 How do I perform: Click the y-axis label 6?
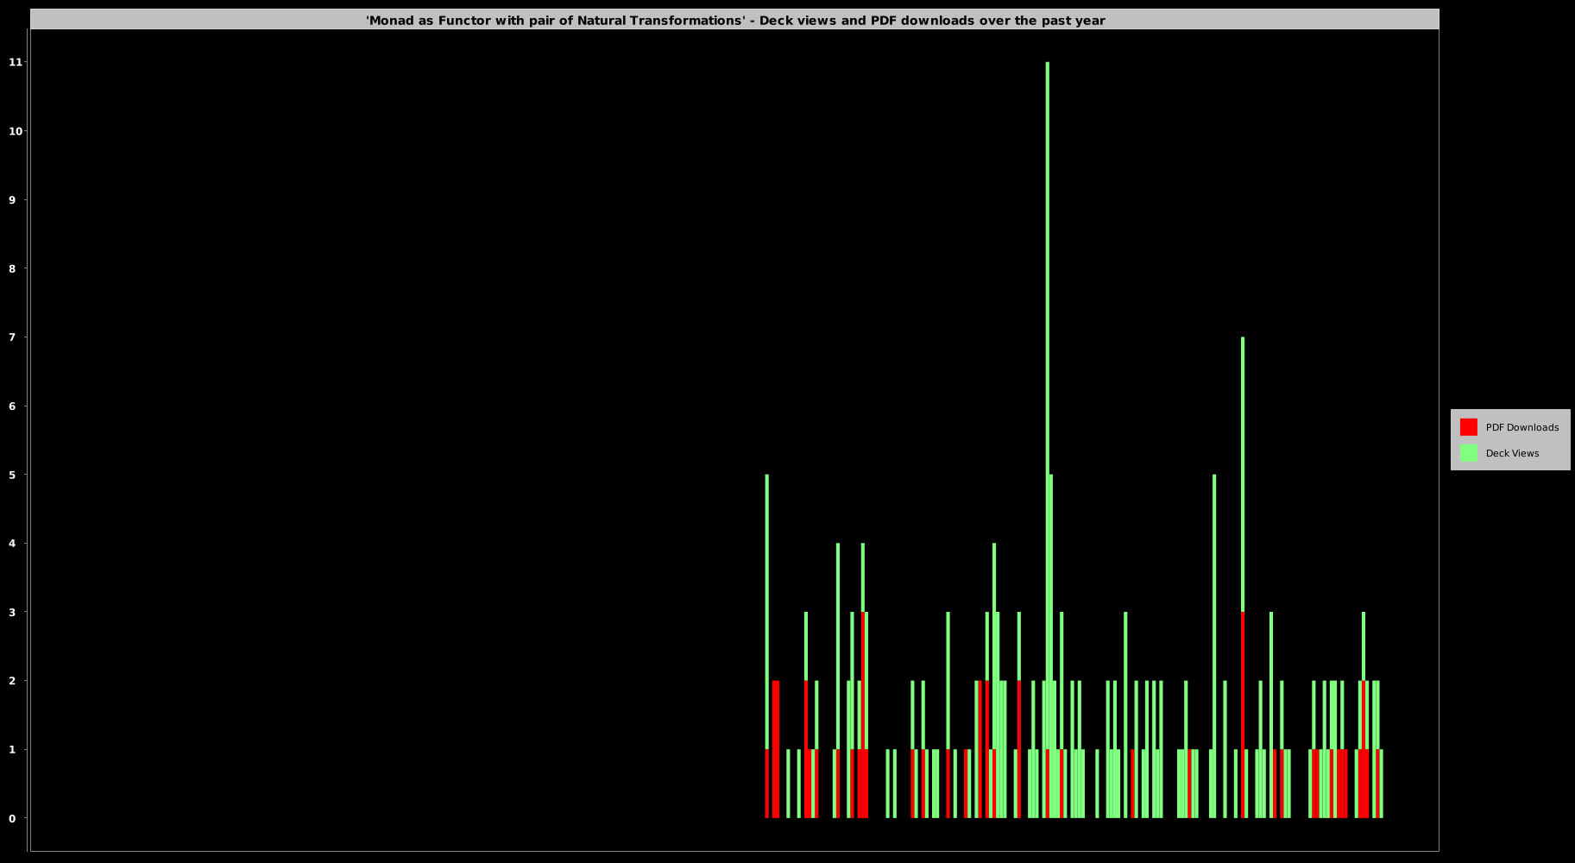click(12, 406)
